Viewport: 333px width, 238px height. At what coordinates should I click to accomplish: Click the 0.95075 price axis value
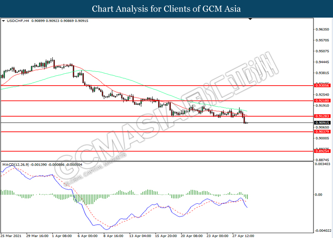[x=322, y=51]
